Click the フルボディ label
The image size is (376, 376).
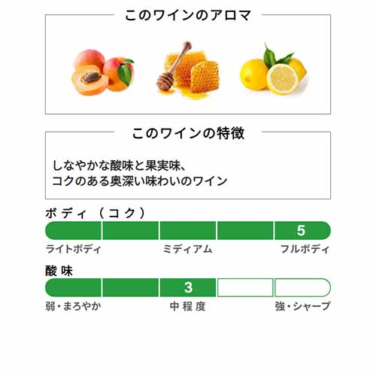point(305,249)
